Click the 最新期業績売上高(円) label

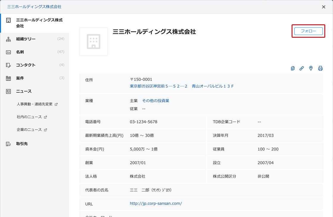click(104, 135)
